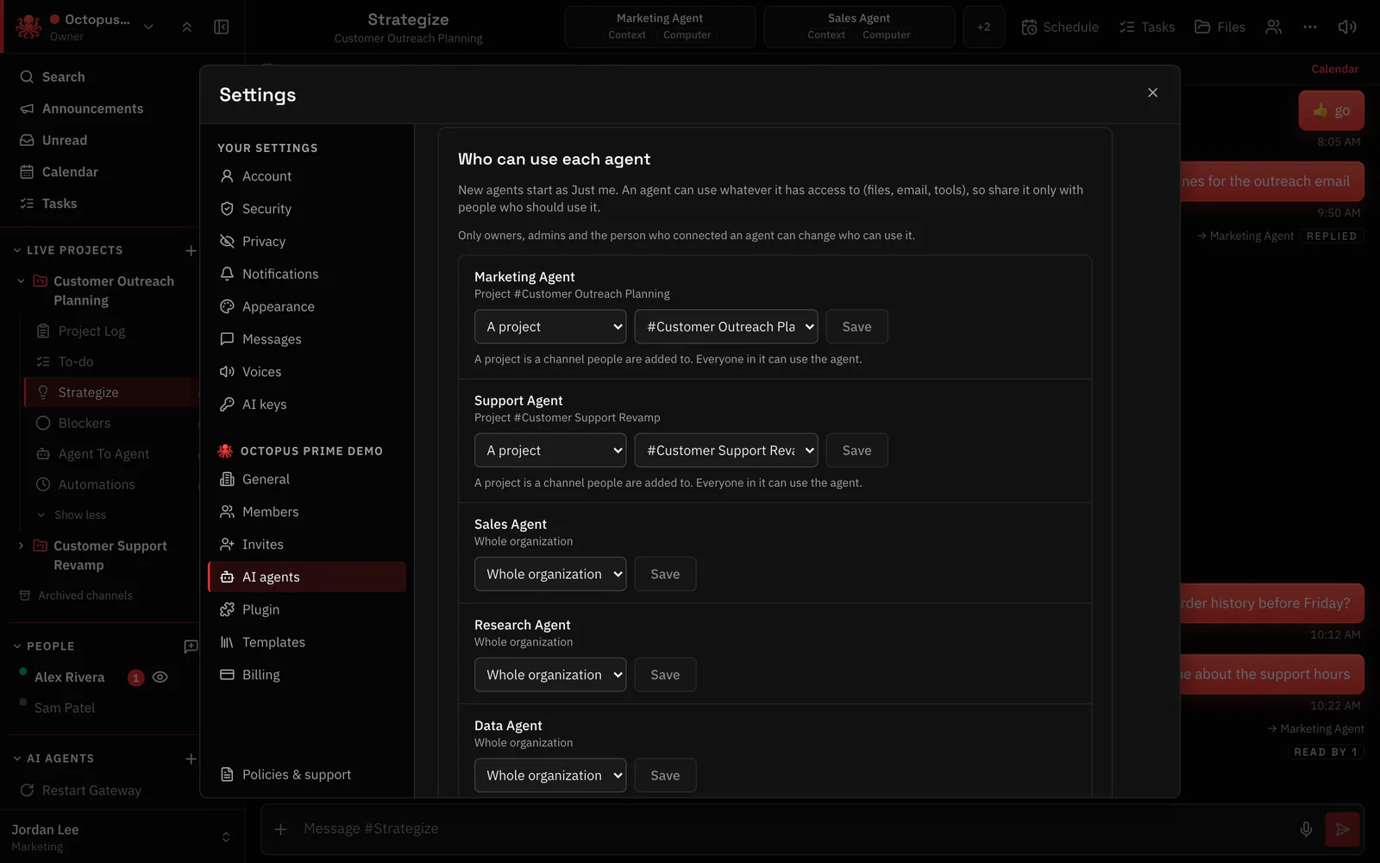The image size is (1380, 863).
Task: Toggle sound speaker icon in top bar
Action: (1347, 27)
